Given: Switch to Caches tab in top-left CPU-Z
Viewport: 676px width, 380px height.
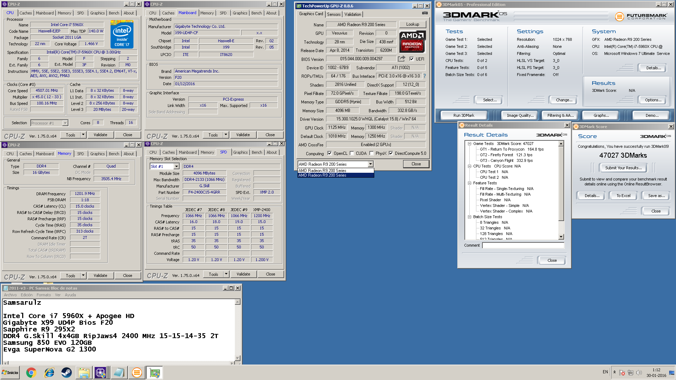Looking at the screenshot, I should [26, 13].
